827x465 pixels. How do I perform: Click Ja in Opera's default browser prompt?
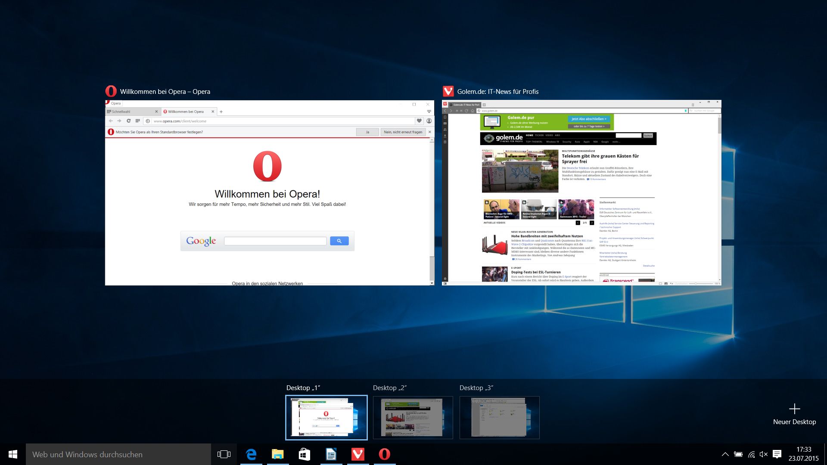pos(367,132)
